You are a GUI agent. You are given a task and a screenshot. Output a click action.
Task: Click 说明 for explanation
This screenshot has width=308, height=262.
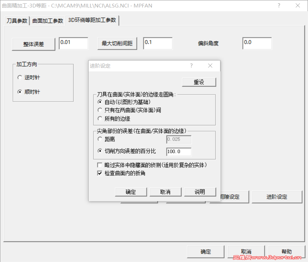[x=200, y=192]
